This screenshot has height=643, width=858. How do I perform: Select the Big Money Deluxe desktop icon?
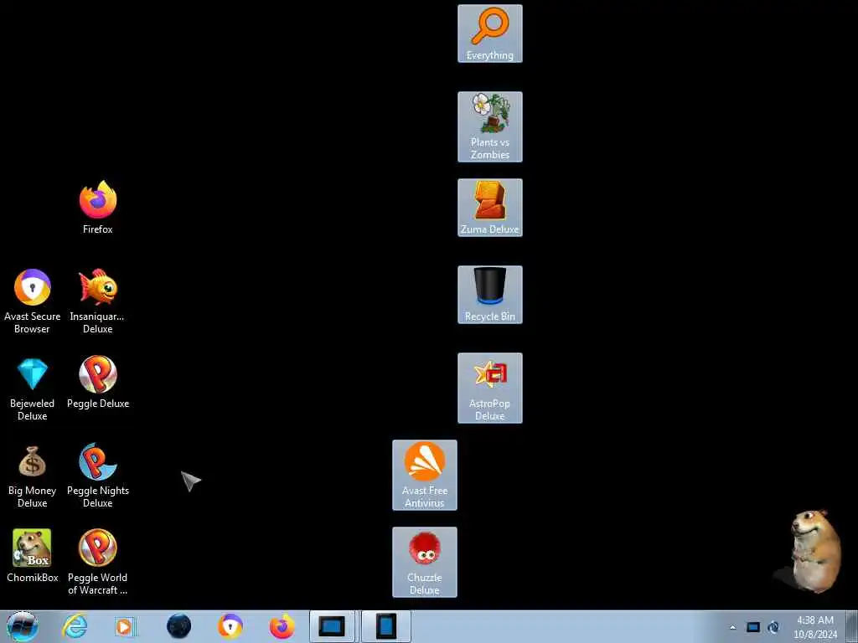pos(33,476)
